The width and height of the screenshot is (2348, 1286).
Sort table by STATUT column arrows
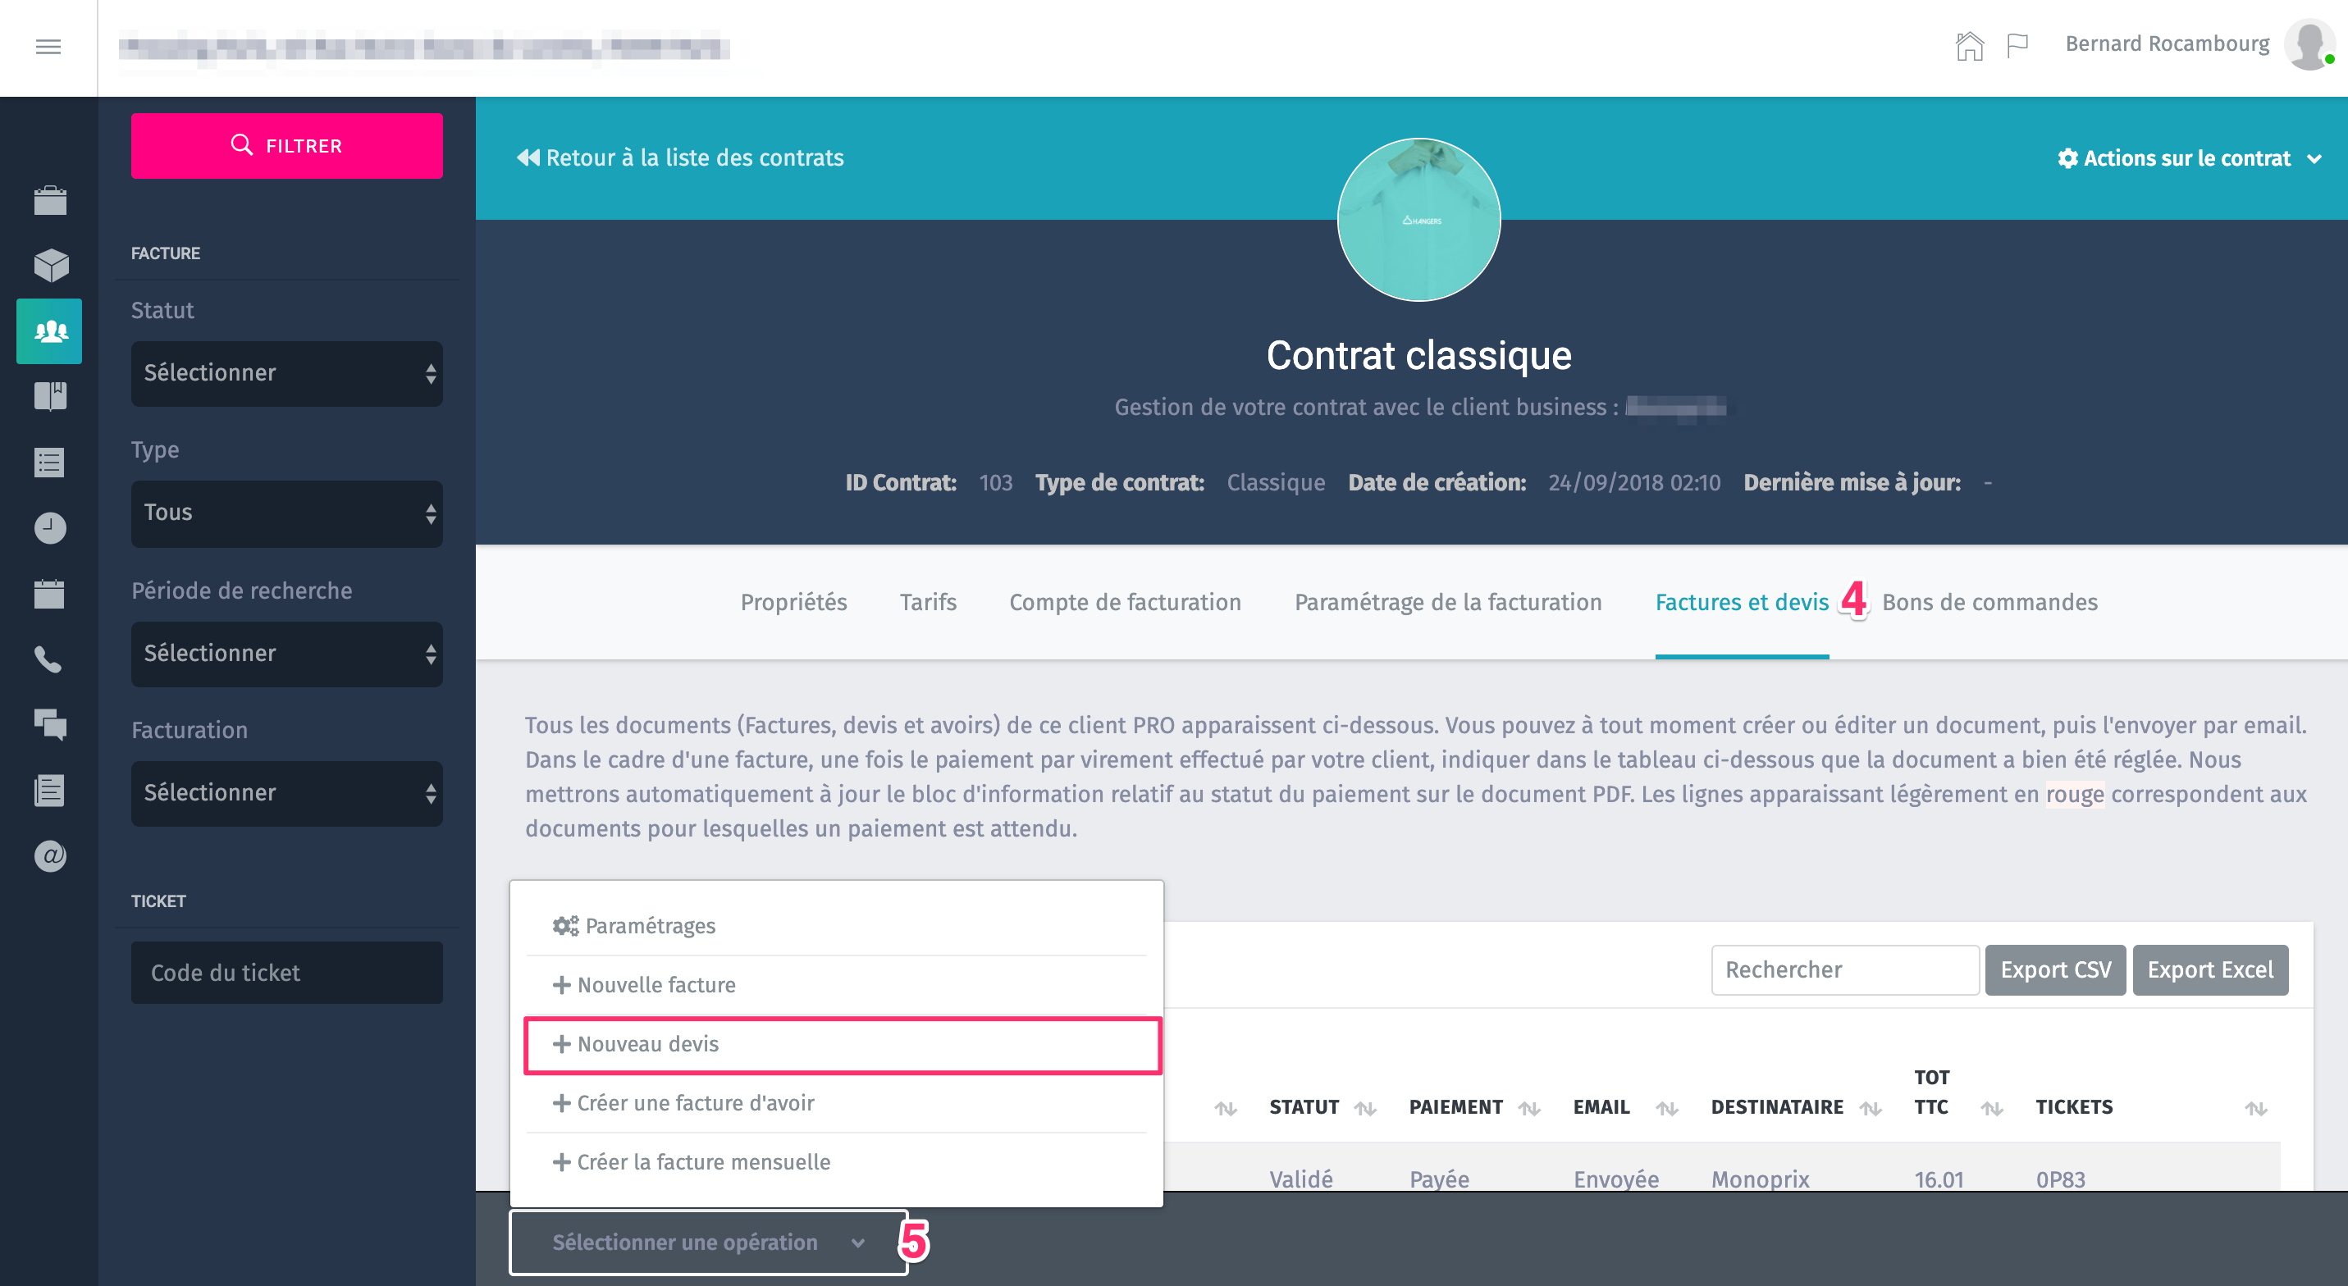[1364, 1108]
